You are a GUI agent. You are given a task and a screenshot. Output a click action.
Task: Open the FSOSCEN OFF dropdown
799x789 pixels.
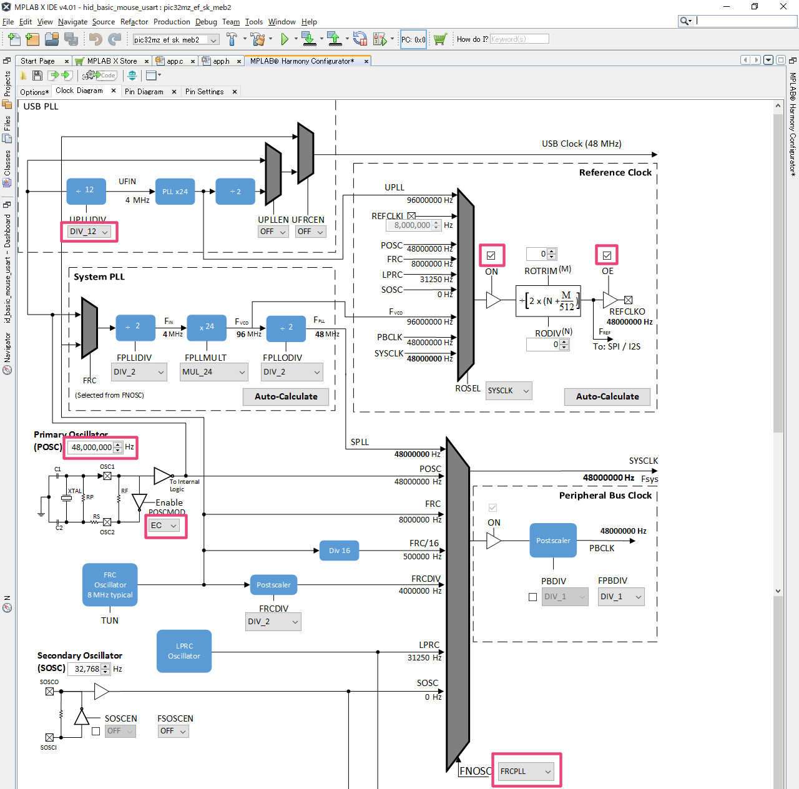[x=172, y=731]
